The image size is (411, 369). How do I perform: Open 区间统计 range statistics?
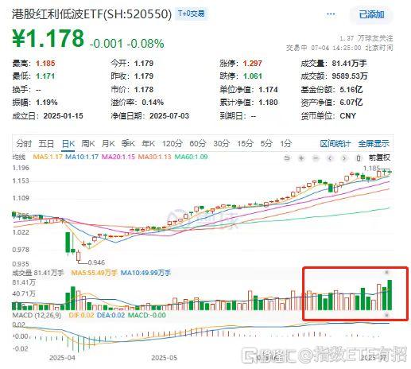click(x=335, y=144)
